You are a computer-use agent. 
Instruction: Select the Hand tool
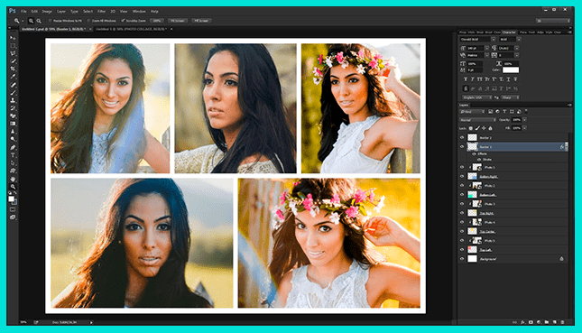tap(13, 179)
